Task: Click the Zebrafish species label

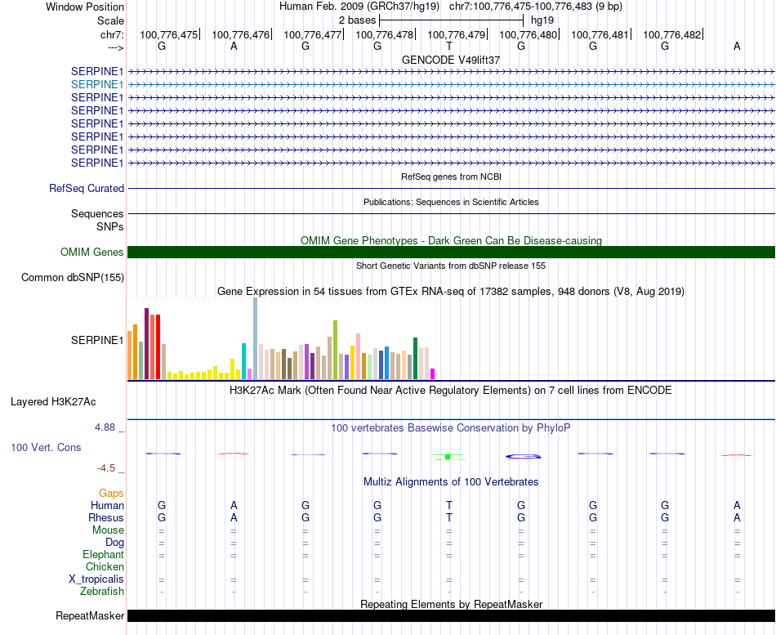Action: coord(102,592)
